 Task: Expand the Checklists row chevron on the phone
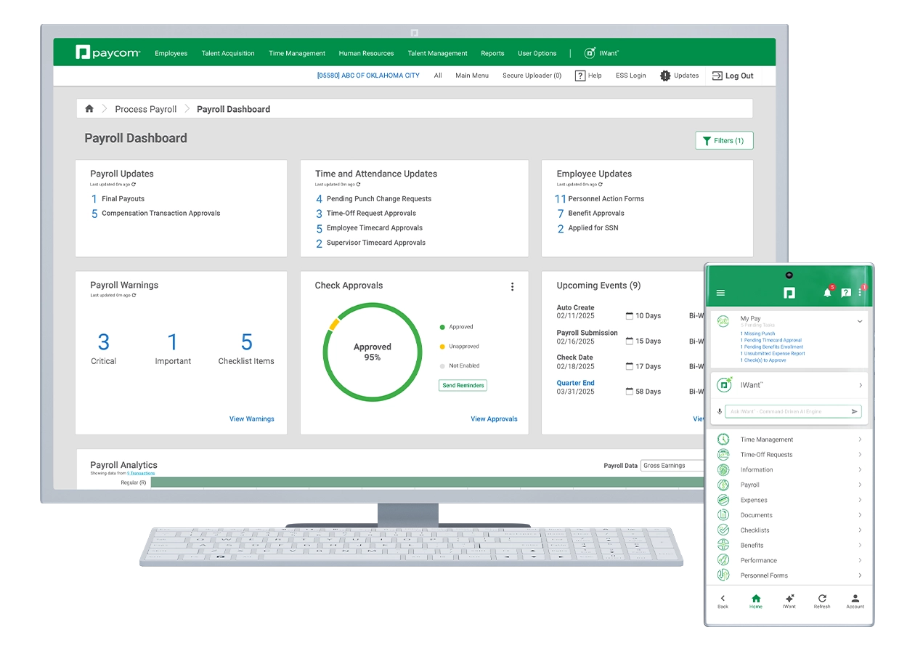pyautogui.click(x=860, y=530)
